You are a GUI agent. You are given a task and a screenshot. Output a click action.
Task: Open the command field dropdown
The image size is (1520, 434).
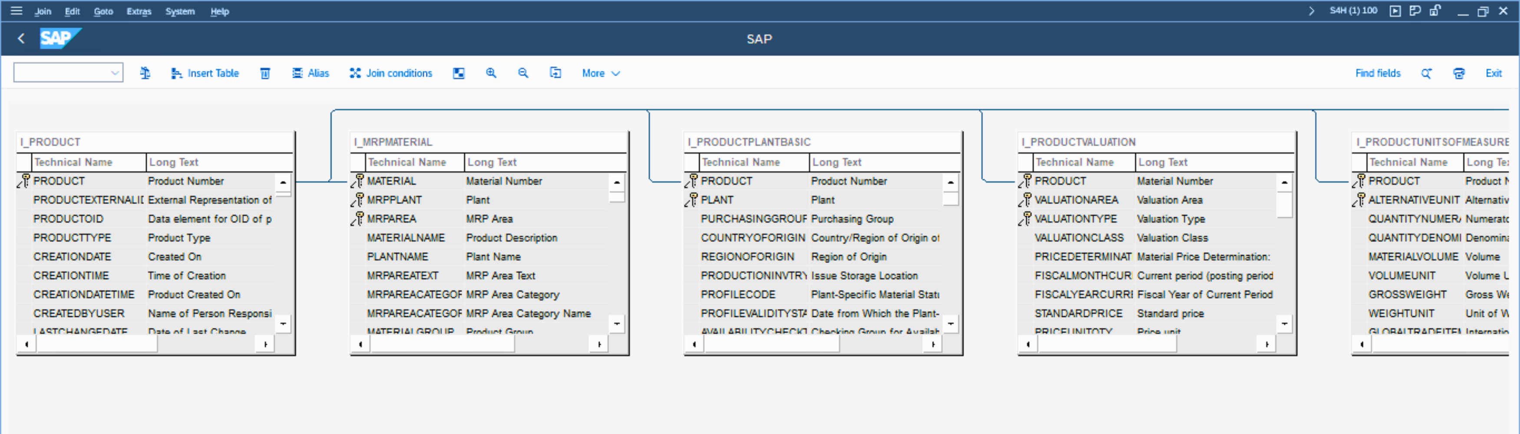115,73
